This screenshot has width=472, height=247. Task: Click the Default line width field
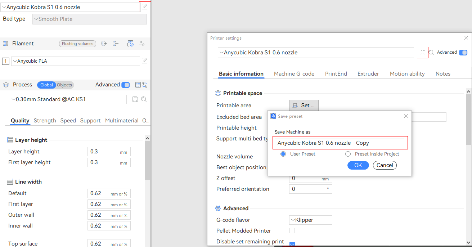(x=109, y=194)
